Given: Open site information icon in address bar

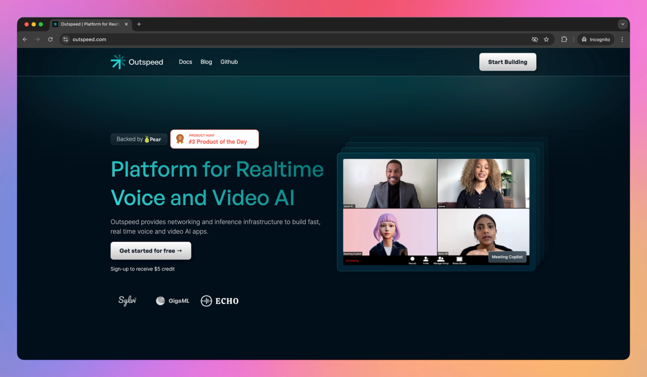Looking at the screenshot, I should (x=66, y=39).
